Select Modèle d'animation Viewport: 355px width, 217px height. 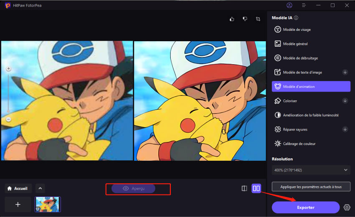tap(311, 87)
